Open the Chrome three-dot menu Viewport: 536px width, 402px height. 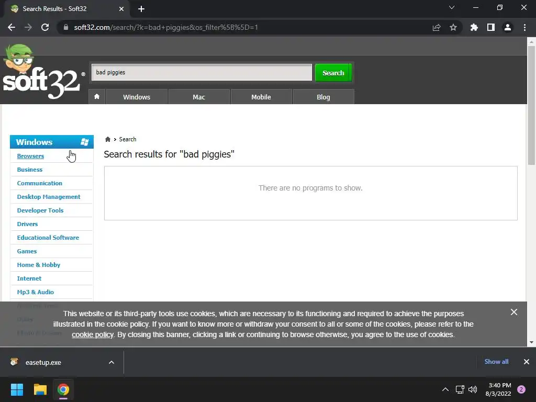[x=524, y=27]
